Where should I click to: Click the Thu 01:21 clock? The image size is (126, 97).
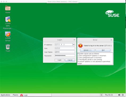pyautogui.click(x=109, y=95)
